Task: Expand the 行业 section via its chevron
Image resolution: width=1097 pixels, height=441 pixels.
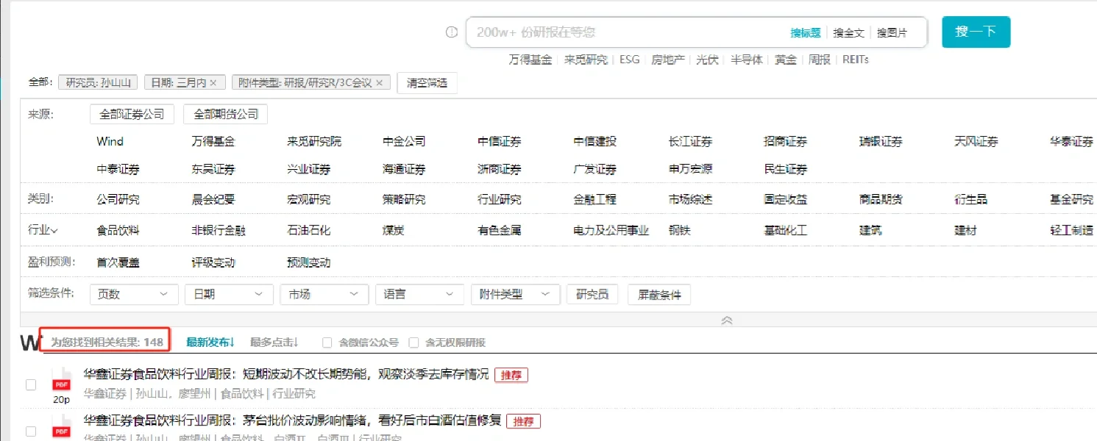Action: pos(55,229)
